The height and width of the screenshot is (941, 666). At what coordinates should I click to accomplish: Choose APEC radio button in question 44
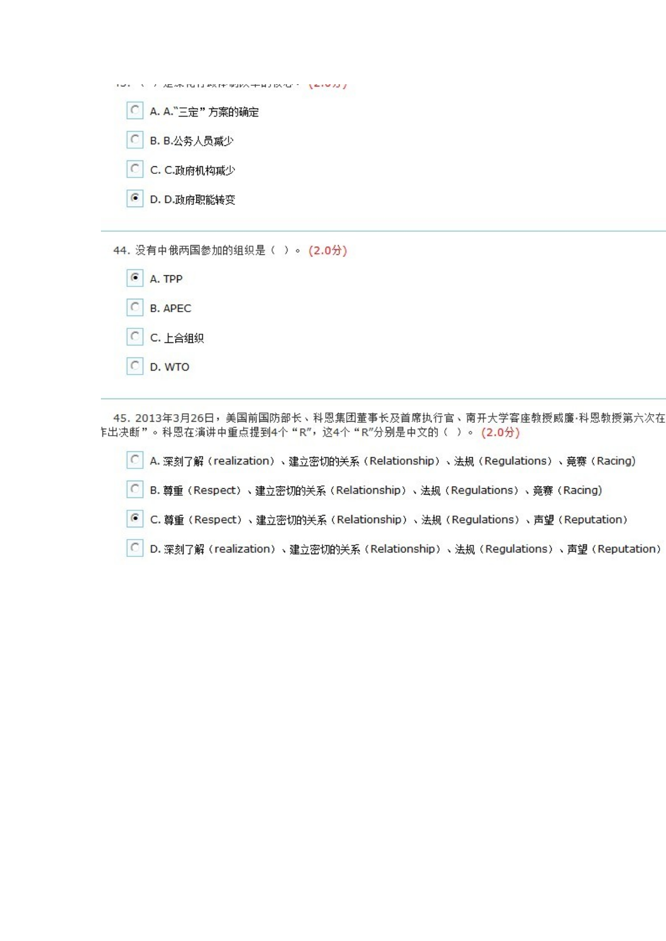pyautogui.click(x=135, y=307)
